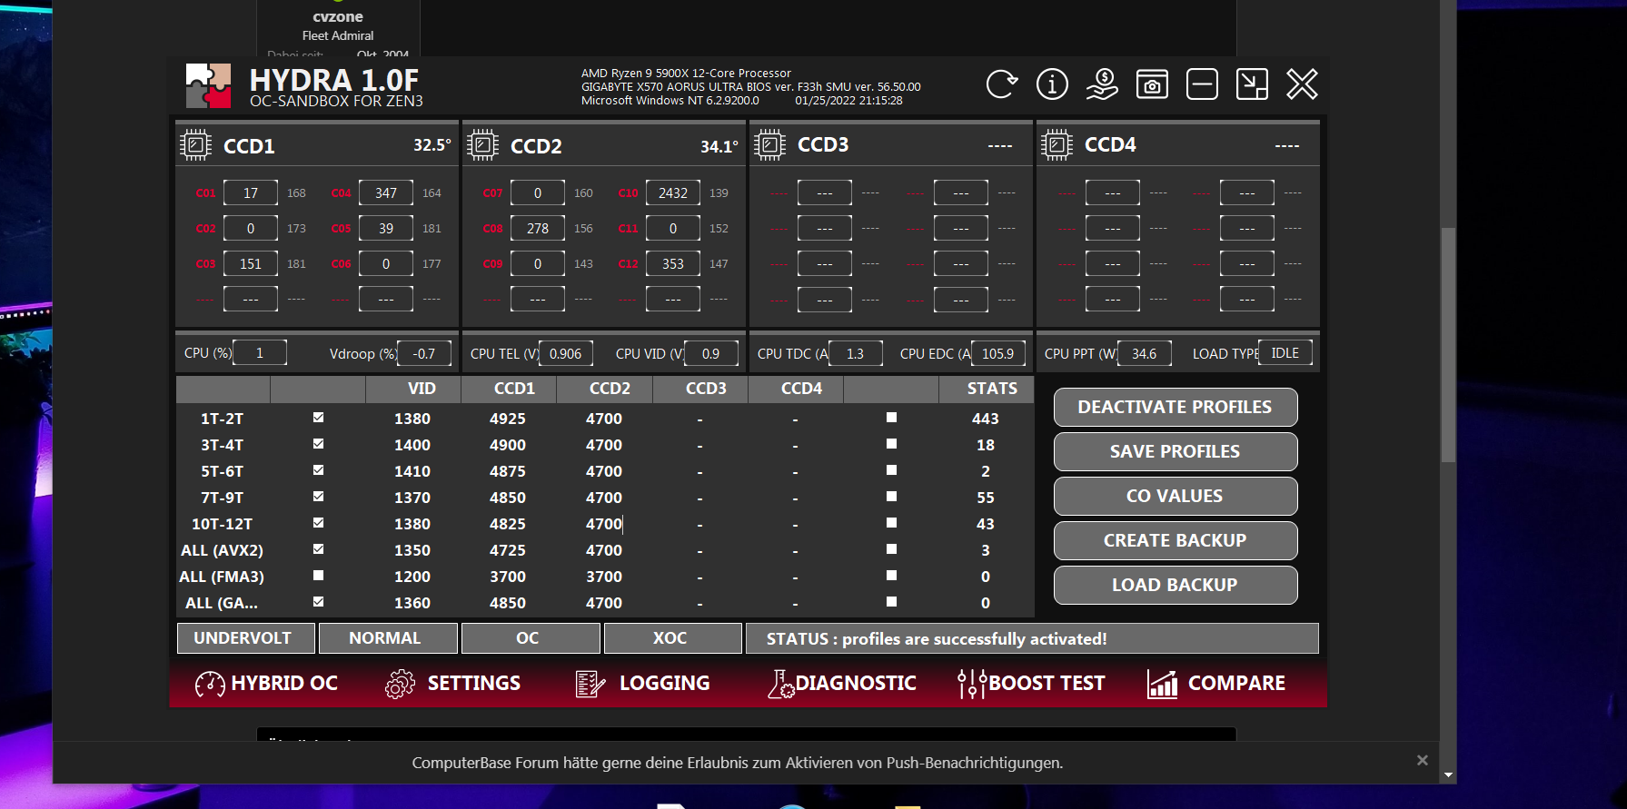Dismiss the push notification banner
Screen dimensions: 1627x809
(x=1423, y=760)
